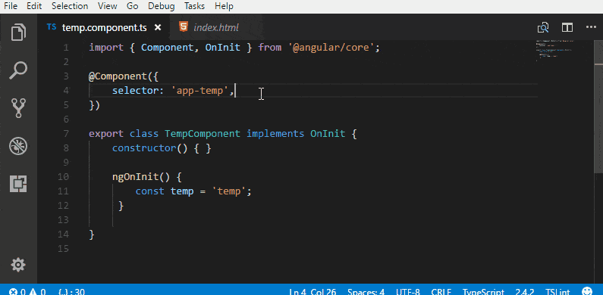Open the Debug view
This screenshot has width=603, height=295.
pyautogui.click(x=18, y=146)
